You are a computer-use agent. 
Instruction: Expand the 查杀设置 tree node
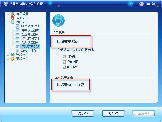pyautogui.click(x=8, y=14)
